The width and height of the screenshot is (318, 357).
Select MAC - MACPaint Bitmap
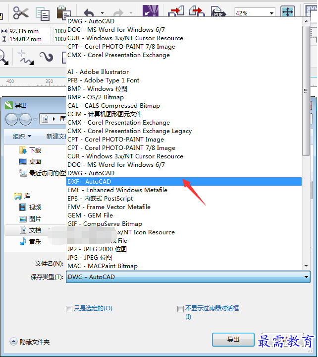184,266
